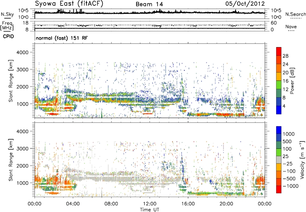
Task: Click the 'Freq. [MHz]' label
Action: click(x=7, y=26)
